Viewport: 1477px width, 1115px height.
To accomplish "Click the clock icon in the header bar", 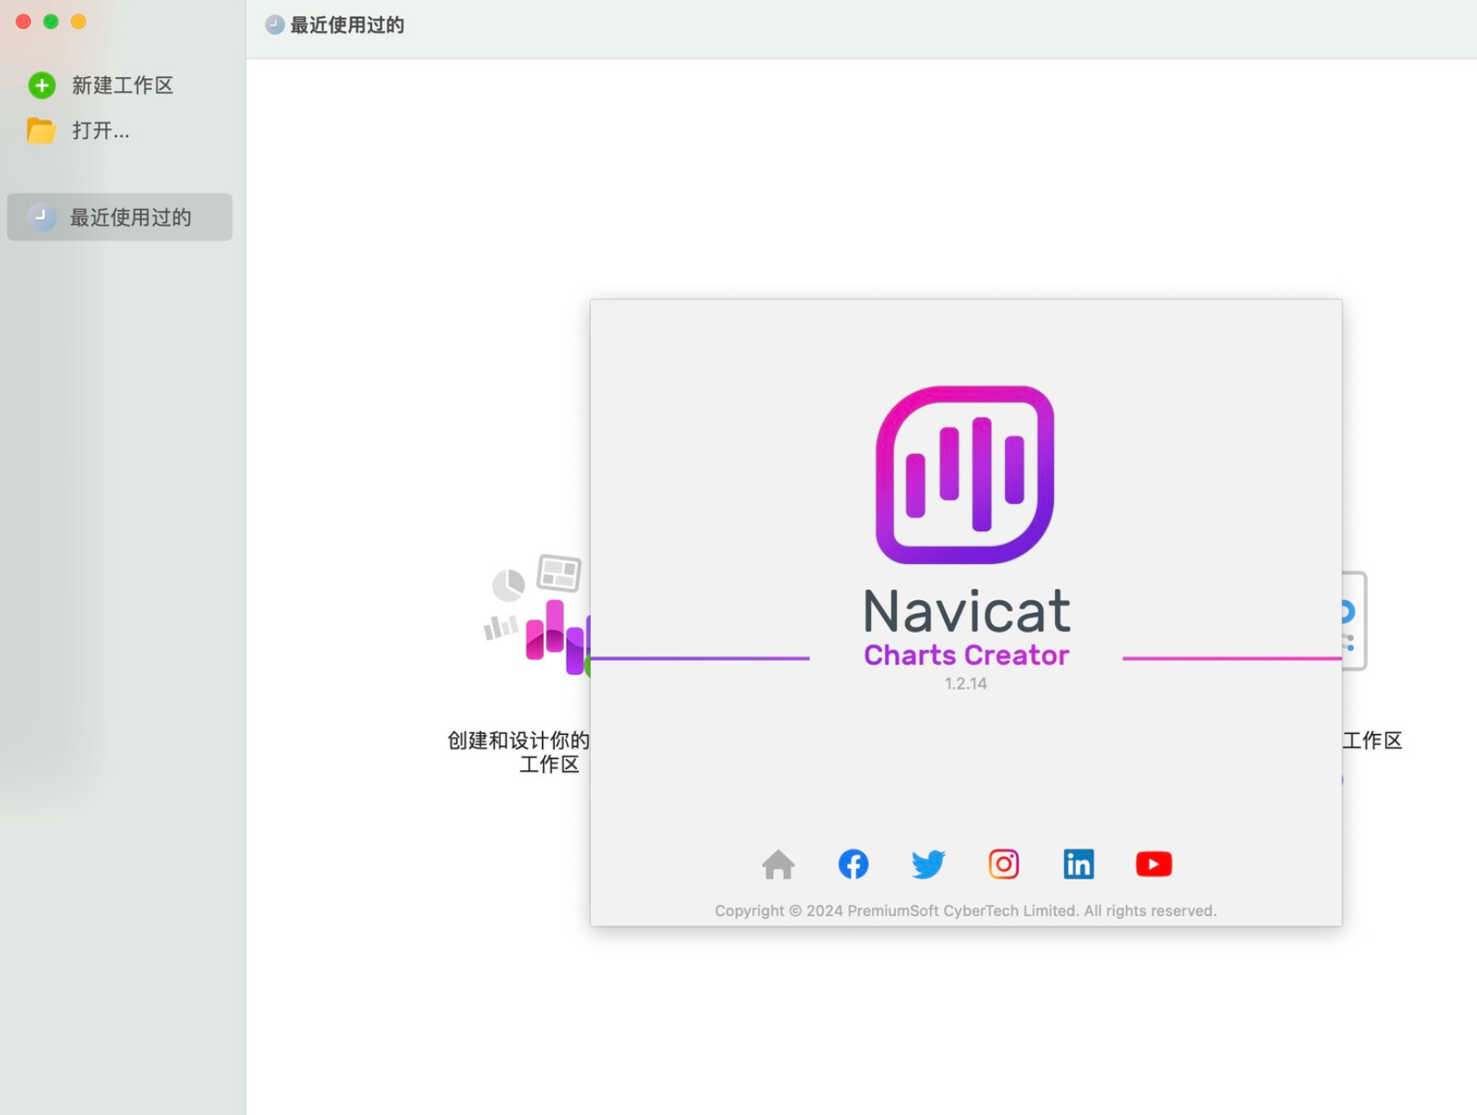I will point(275,25).
